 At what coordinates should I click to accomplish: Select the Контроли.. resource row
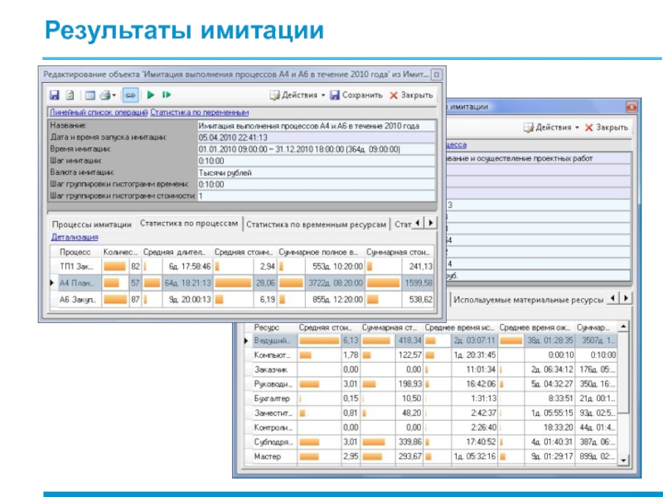[x=431, y=427]
